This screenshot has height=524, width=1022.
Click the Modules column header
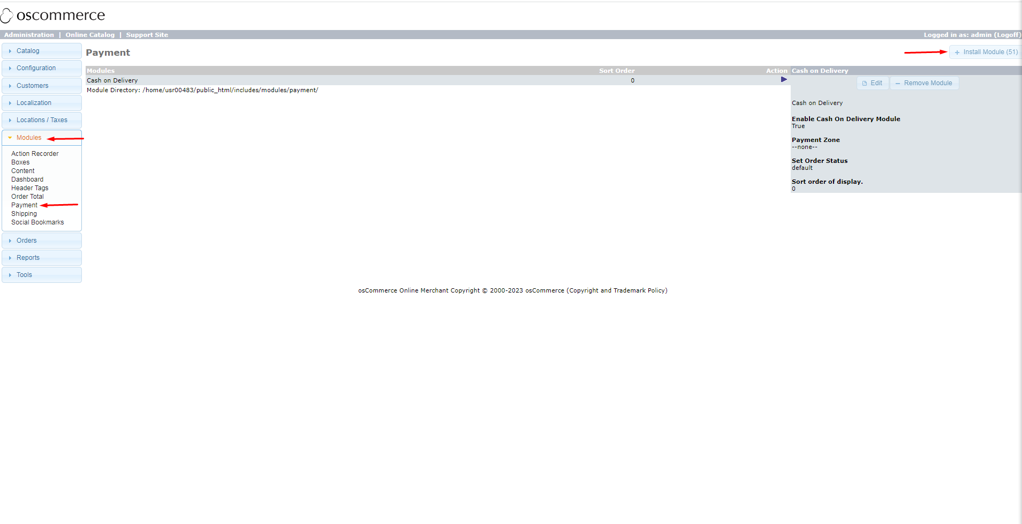click(101, 71)
